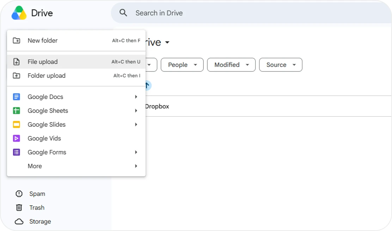The width and height of the screenshot is (392, 231).
Task: Expand the More submenu arrow
Action: (136, 166)
